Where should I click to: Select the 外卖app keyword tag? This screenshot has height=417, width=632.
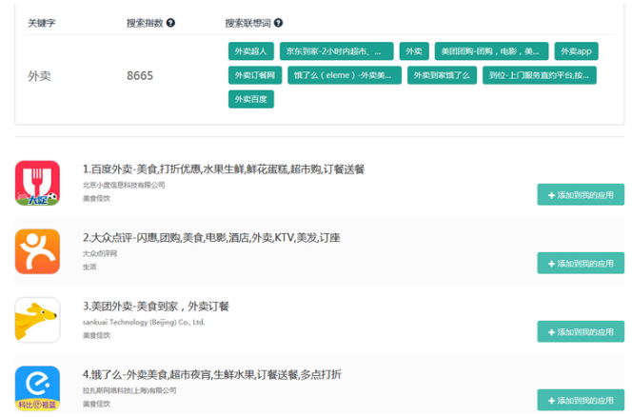576,51
